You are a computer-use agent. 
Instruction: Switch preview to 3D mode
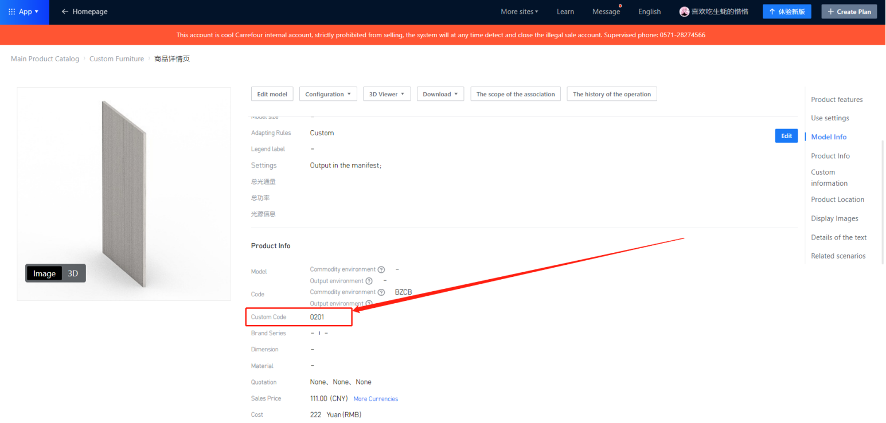(x=73, y=273)
